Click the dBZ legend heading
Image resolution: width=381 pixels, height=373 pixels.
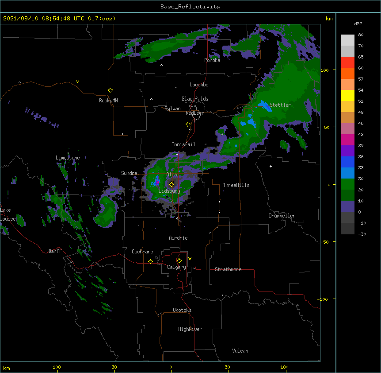[x=358, y=23]
